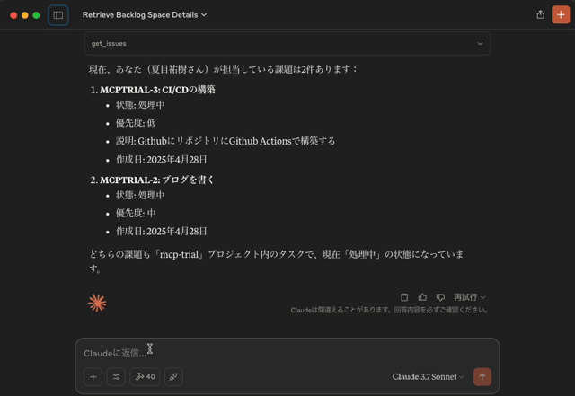Give a thumbs down to the response
Screen dimensions: 575x396
coord(440,297)
